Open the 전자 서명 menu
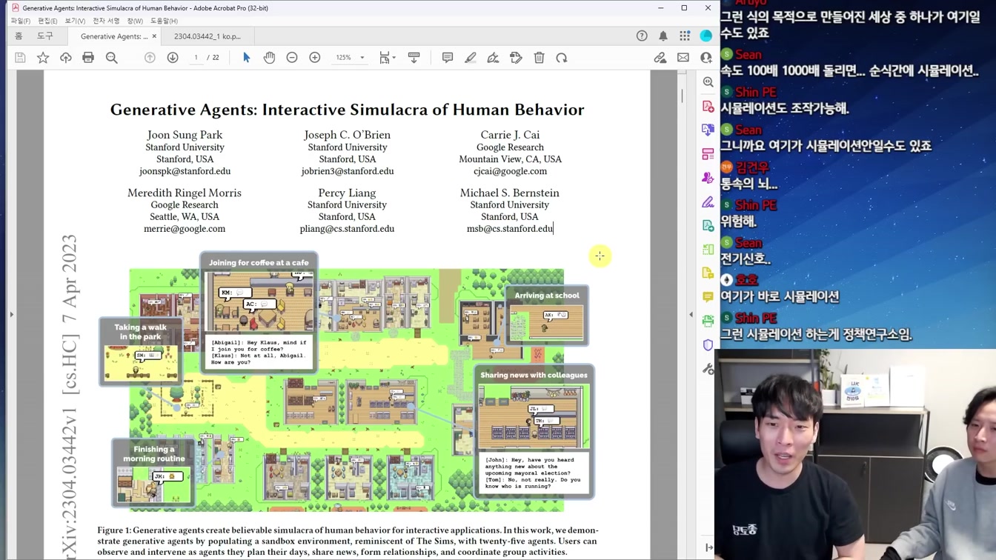Viewport: 996px width, 560px height. [106, 21]
